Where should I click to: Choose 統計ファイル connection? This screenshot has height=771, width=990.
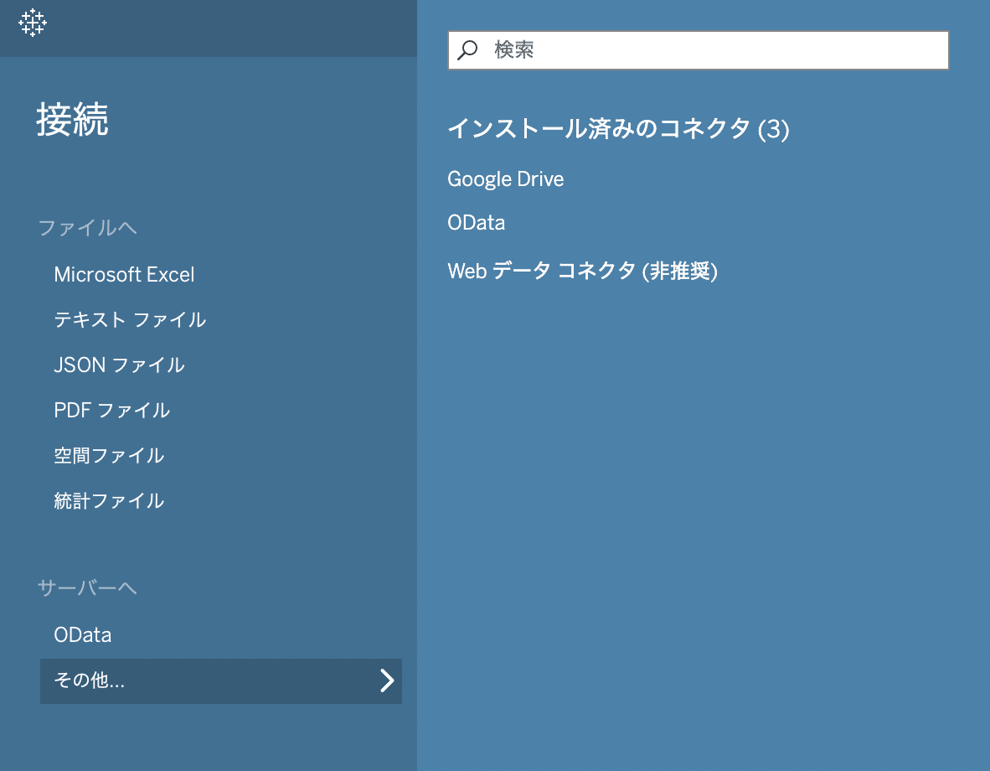click(x=109, y=501)
